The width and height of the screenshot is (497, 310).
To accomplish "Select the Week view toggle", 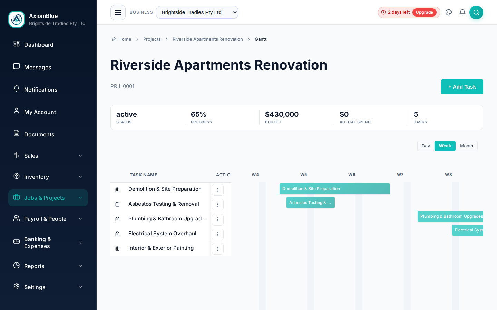I will coord(445,146).
